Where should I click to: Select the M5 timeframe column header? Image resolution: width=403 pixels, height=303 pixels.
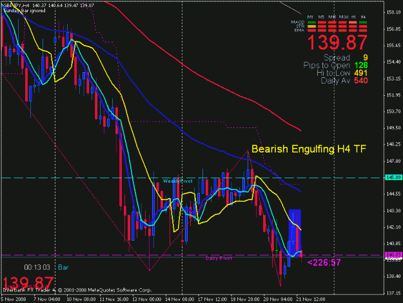pos(321,17)
